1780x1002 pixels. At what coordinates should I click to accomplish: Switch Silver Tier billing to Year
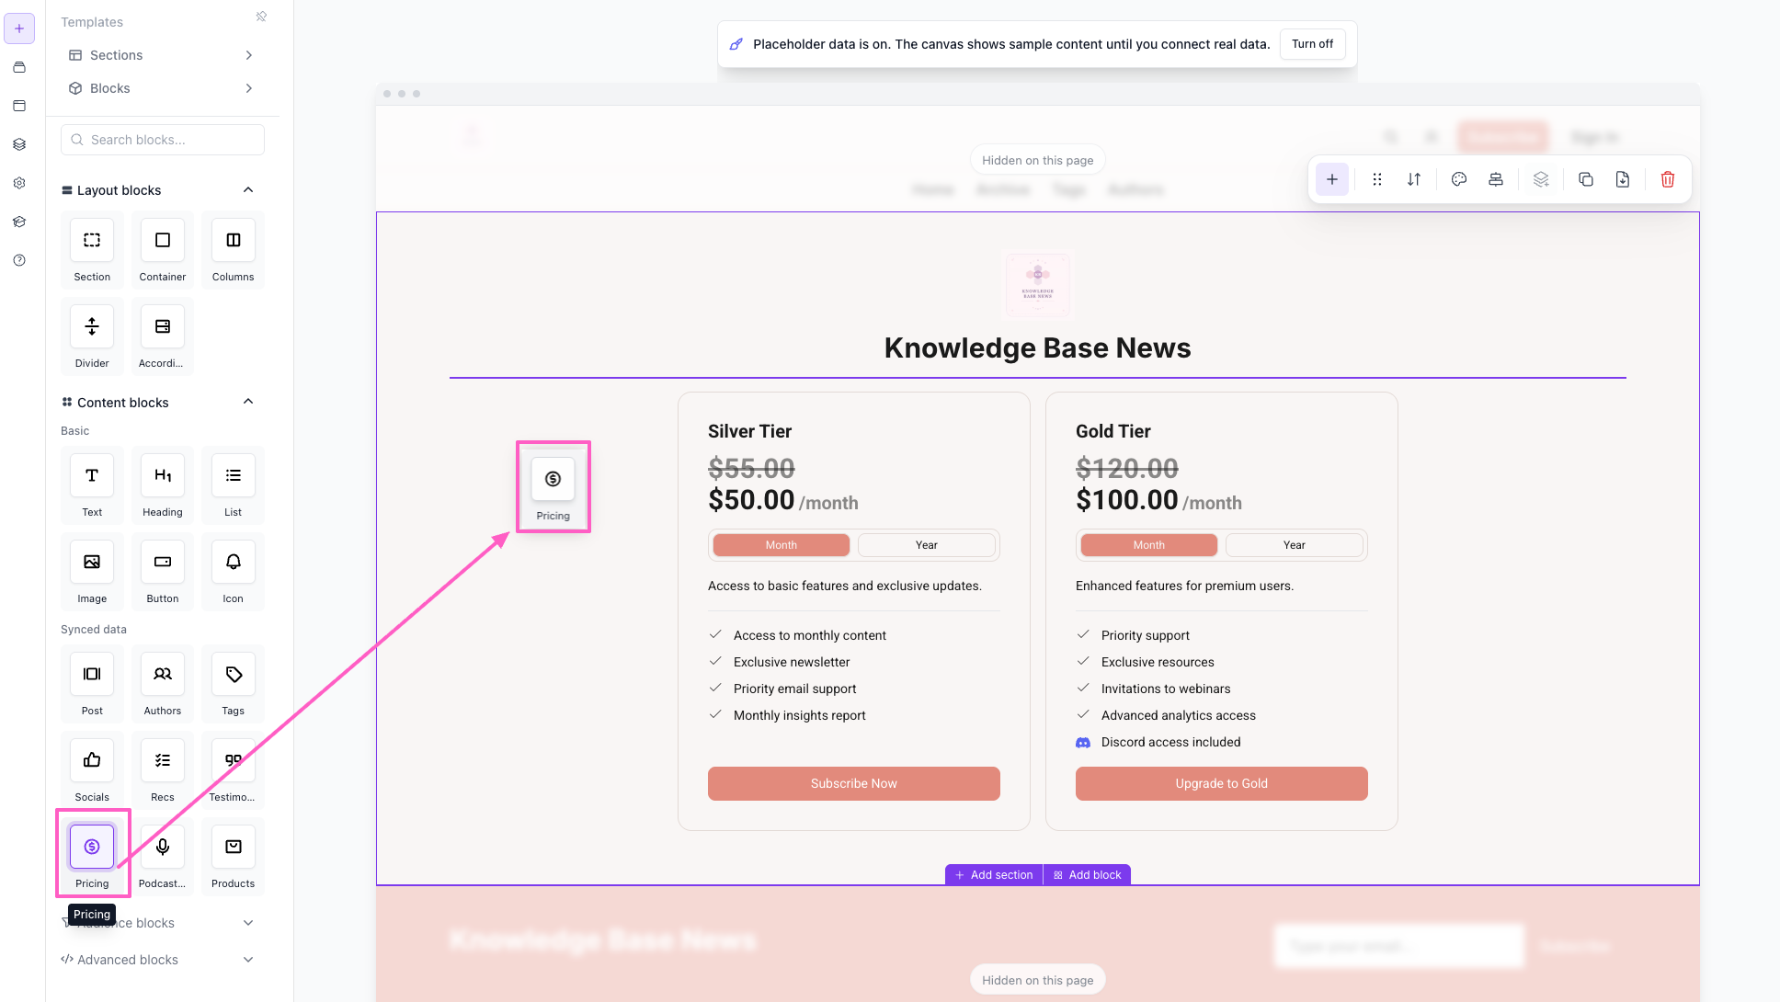[x=926, y=545]
